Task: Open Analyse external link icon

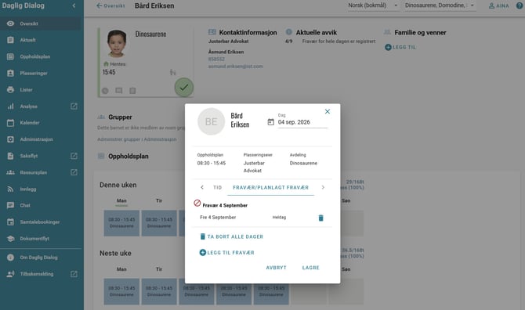Action: click(x=74, y=106)
